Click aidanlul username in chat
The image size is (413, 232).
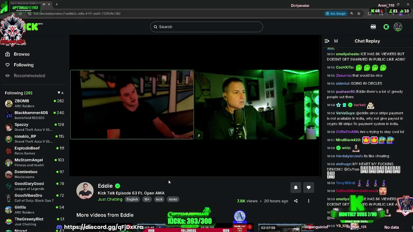pyautogui.click(x=343, y=83)
